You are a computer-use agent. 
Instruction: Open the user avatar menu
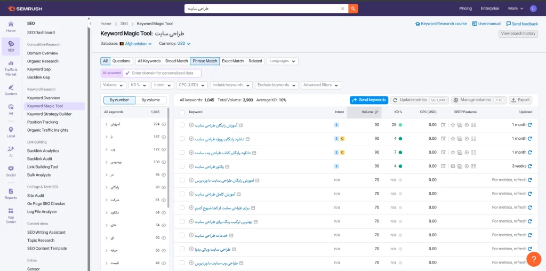pyautogui.click(x=533, y=9)
